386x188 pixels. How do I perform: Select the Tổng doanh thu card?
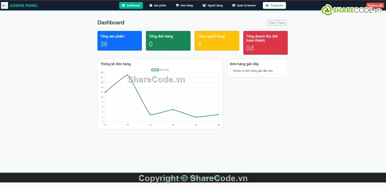265,43
